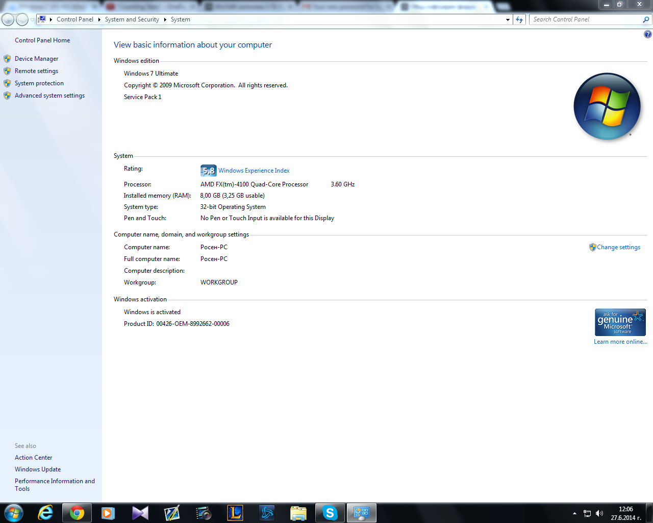Open Windows Update link
This screenshot has height=523, width=653.
pos(38,469)
